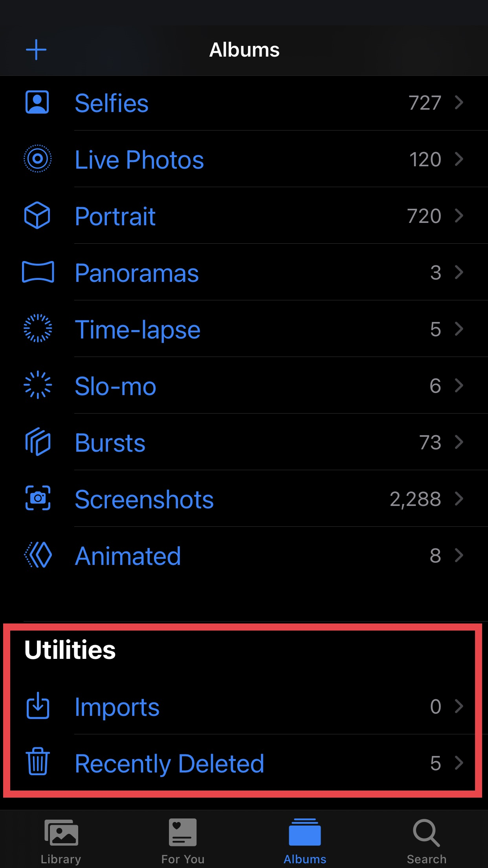The height and width of the screenshot is (868, 488).
Task: Tap the Imports download tray icon
Action: tap(38, 706)
